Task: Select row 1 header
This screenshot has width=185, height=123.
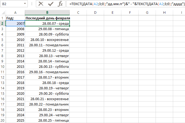Action: click(2, 18)
